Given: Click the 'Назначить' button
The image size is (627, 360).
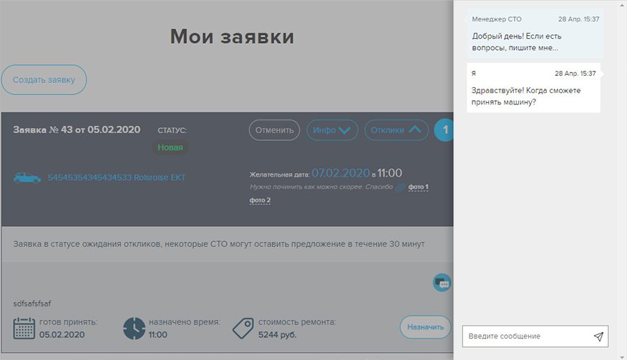Looking at the screenshot, I should 425,327.
